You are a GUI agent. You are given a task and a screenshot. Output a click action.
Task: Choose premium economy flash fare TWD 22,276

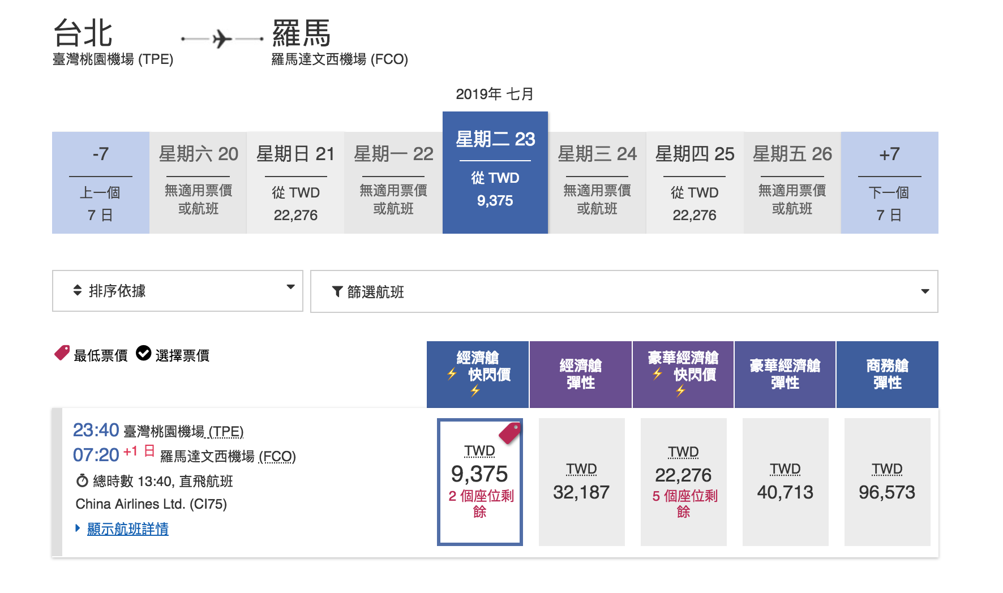point(684,482)
